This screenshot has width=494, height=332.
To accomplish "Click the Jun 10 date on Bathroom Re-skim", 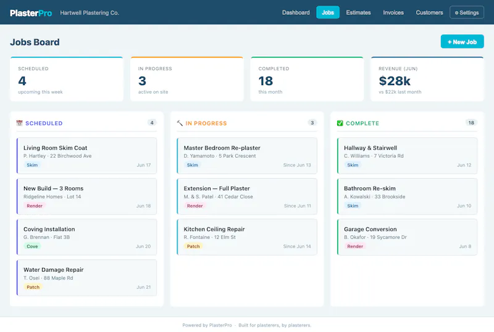I will pyautogui.click(x=464, y=206).
